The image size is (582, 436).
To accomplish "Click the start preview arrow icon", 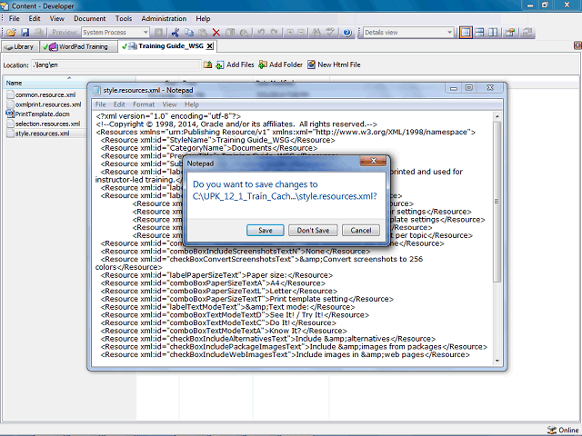I will 158,33.
